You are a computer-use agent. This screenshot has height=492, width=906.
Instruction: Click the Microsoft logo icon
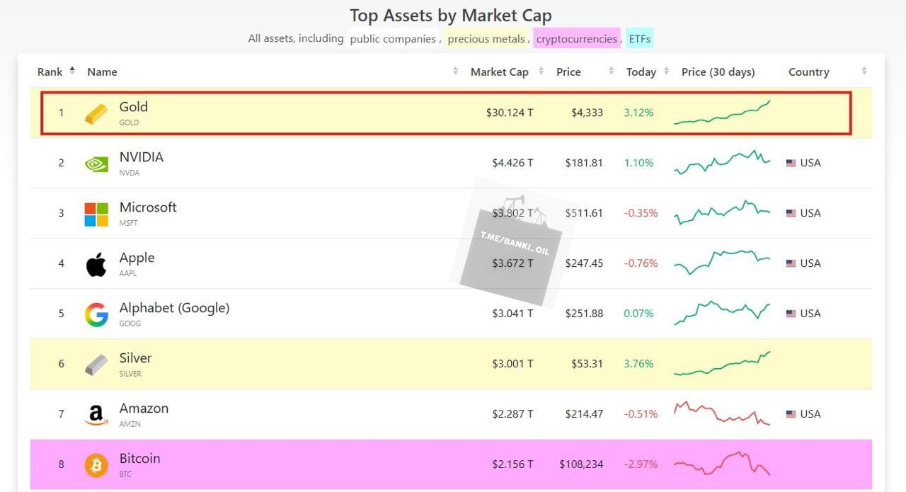[x=96, y=214]
